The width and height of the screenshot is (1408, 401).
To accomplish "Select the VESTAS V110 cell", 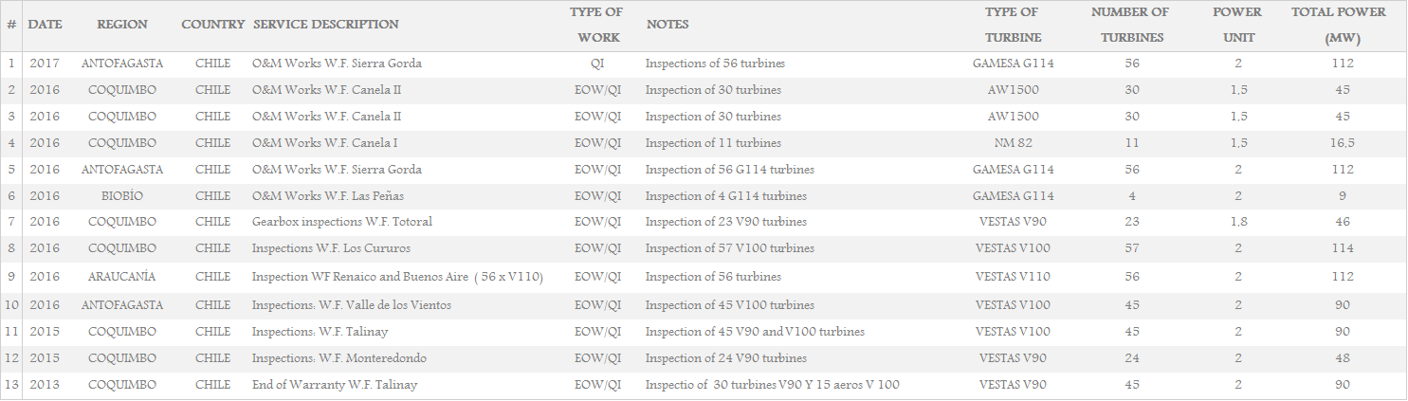I will (x=1013, y=277).
